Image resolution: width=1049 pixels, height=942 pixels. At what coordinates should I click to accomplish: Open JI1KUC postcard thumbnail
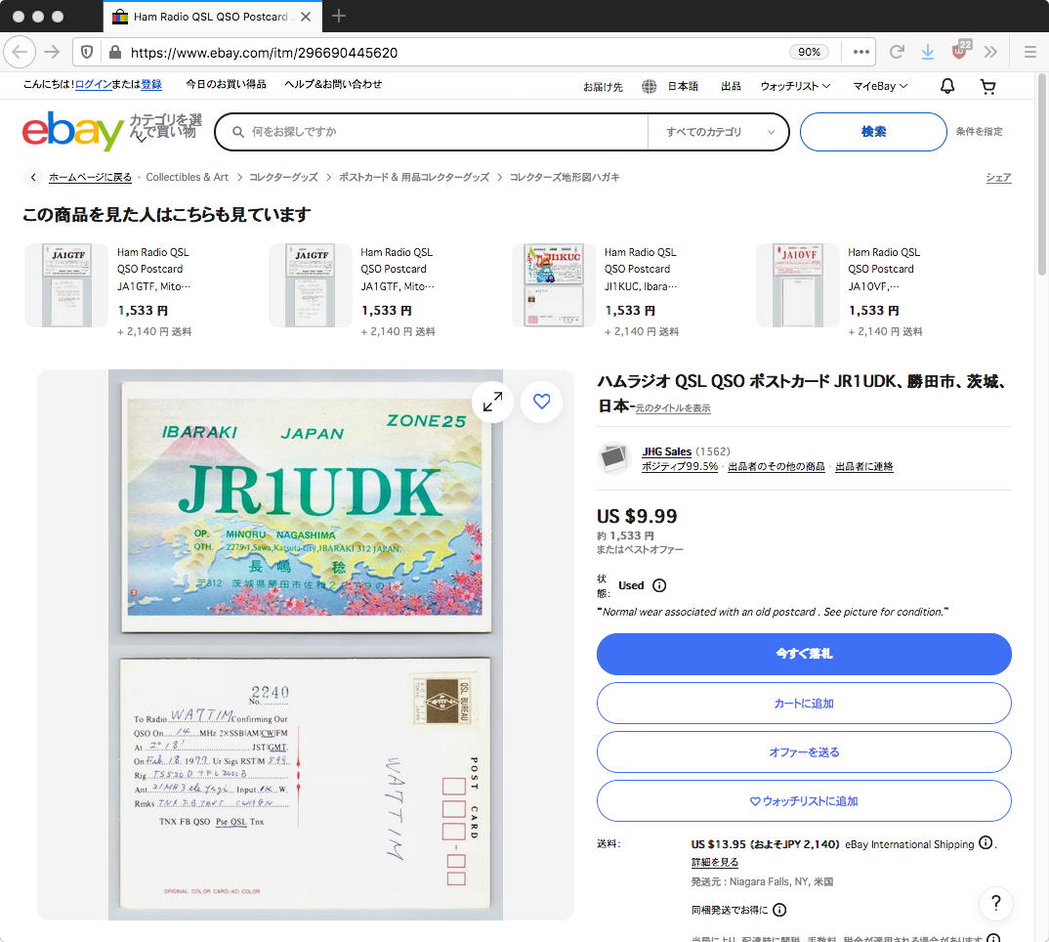[x=553, y=285]
